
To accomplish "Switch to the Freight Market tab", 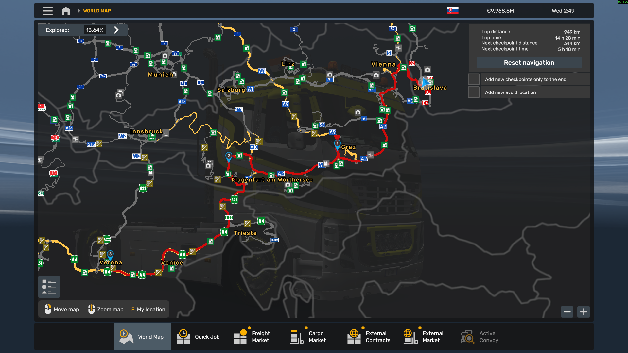I will coord(252,337).
